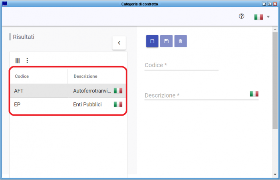The height and width of the screenshot is (180, 280).
Task: Click the Italian flag in the header
Action: click(258, 17)
